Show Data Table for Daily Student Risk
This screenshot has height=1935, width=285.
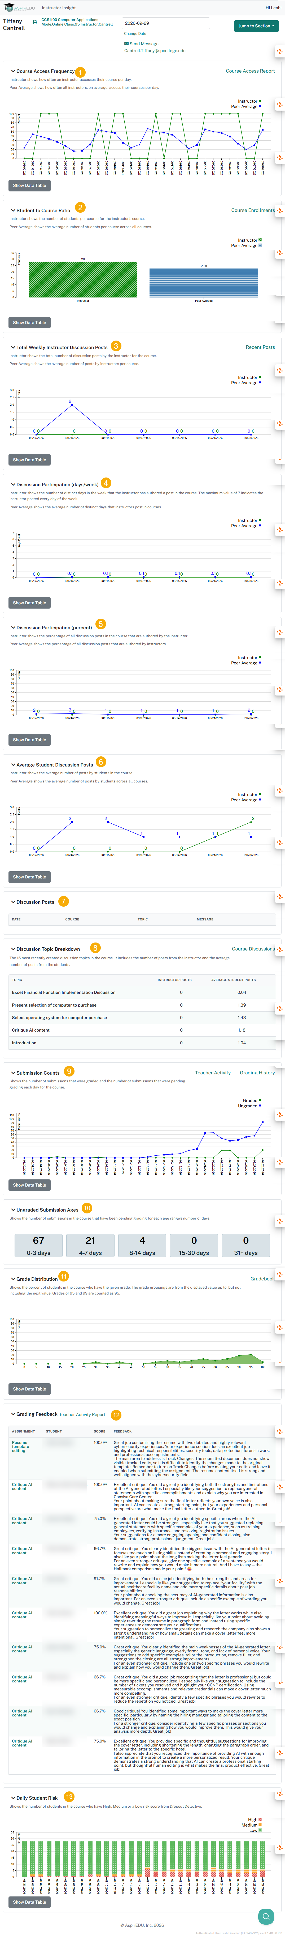tap(29, 1902)
